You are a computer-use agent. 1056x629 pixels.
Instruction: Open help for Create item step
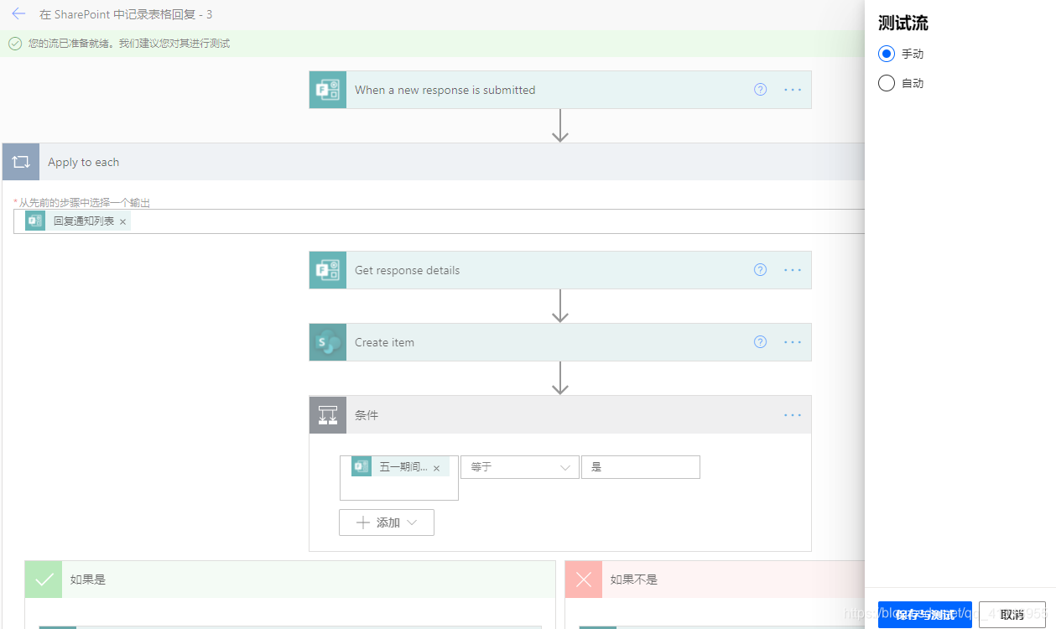[x=760, y=342]
